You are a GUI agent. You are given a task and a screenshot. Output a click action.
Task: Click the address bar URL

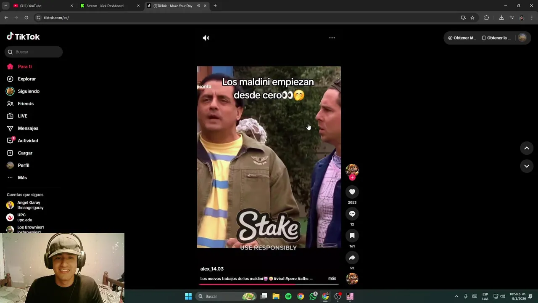(56, 18)
